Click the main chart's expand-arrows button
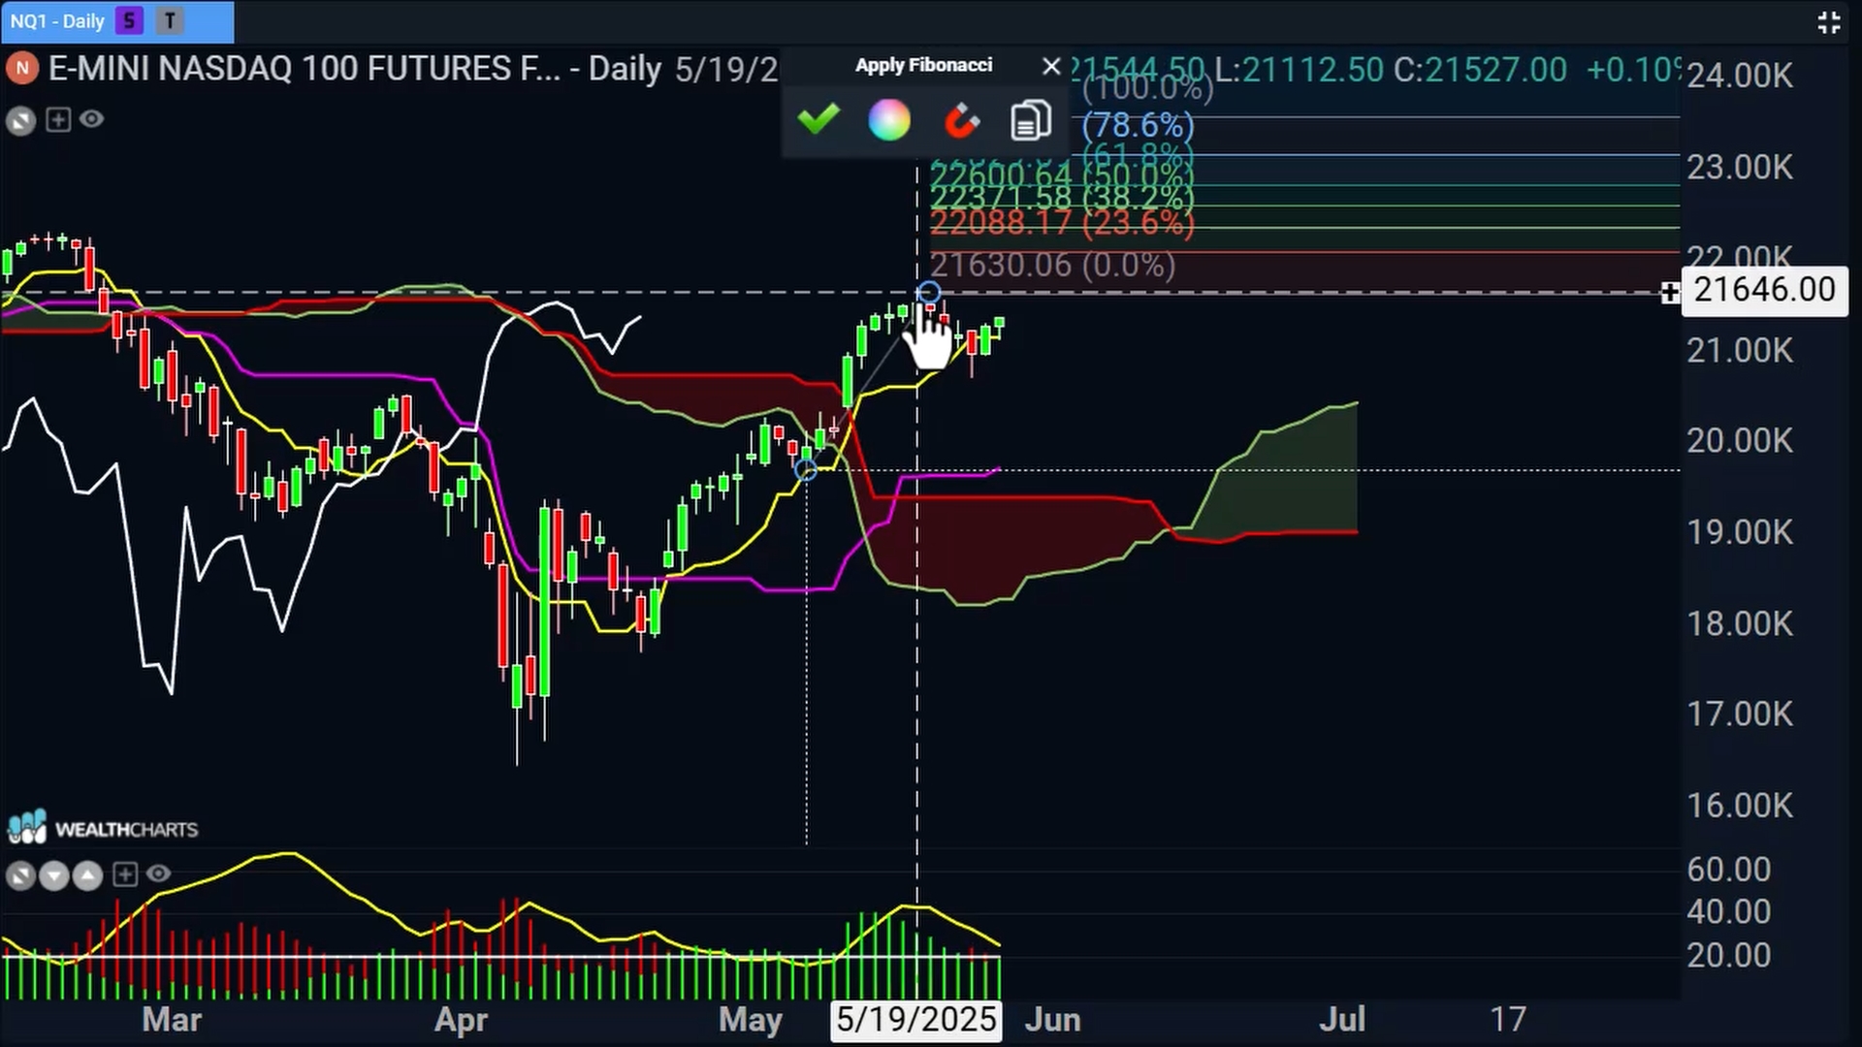1862x1047 pixels. point(20,120)
